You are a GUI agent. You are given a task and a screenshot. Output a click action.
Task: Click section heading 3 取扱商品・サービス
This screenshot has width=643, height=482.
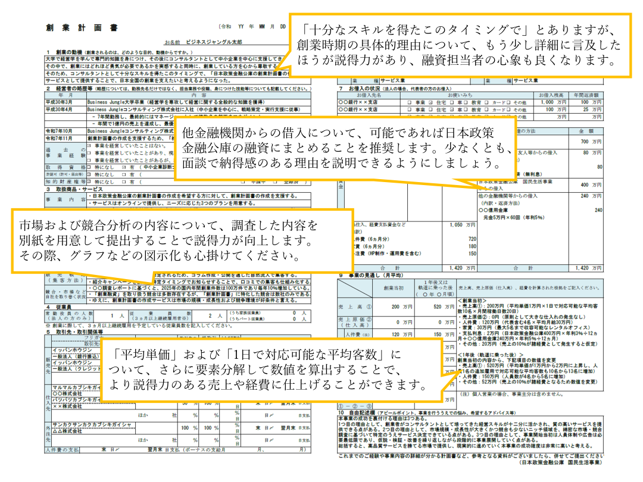(74, 189)
